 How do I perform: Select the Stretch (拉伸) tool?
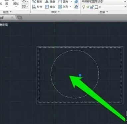tap(37, 7)
